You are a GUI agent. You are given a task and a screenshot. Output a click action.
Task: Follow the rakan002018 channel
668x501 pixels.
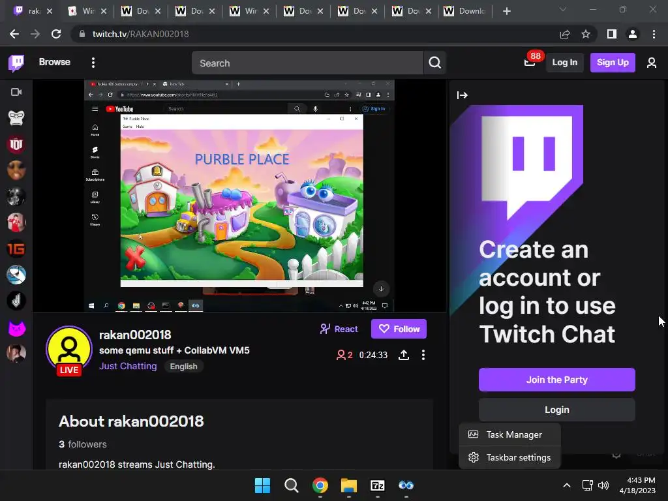click(399, 329)
